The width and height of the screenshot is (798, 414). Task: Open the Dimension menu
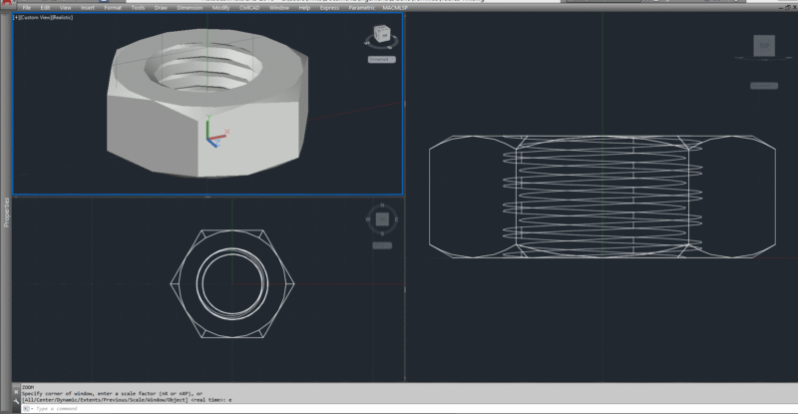pos(190,8)
